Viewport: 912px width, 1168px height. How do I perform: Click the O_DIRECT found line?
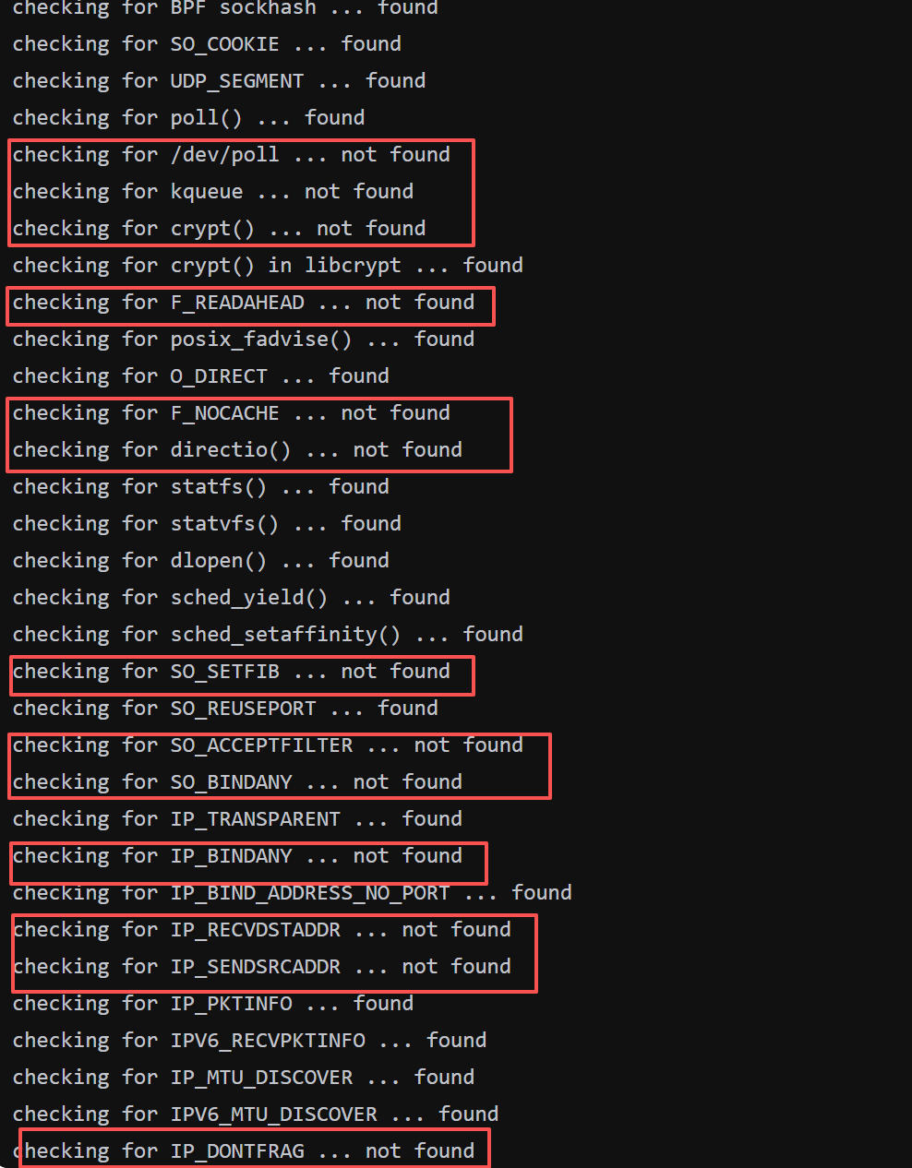click(200, 376)
